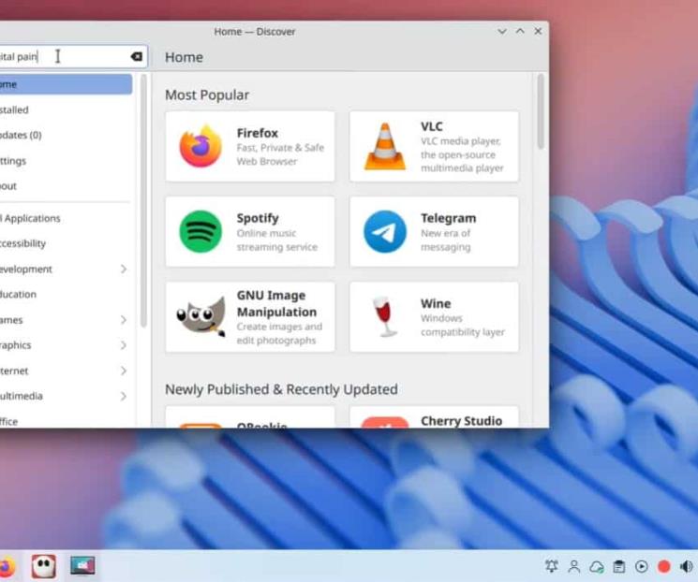Click the Wine title text

click(x=436, y=304)
